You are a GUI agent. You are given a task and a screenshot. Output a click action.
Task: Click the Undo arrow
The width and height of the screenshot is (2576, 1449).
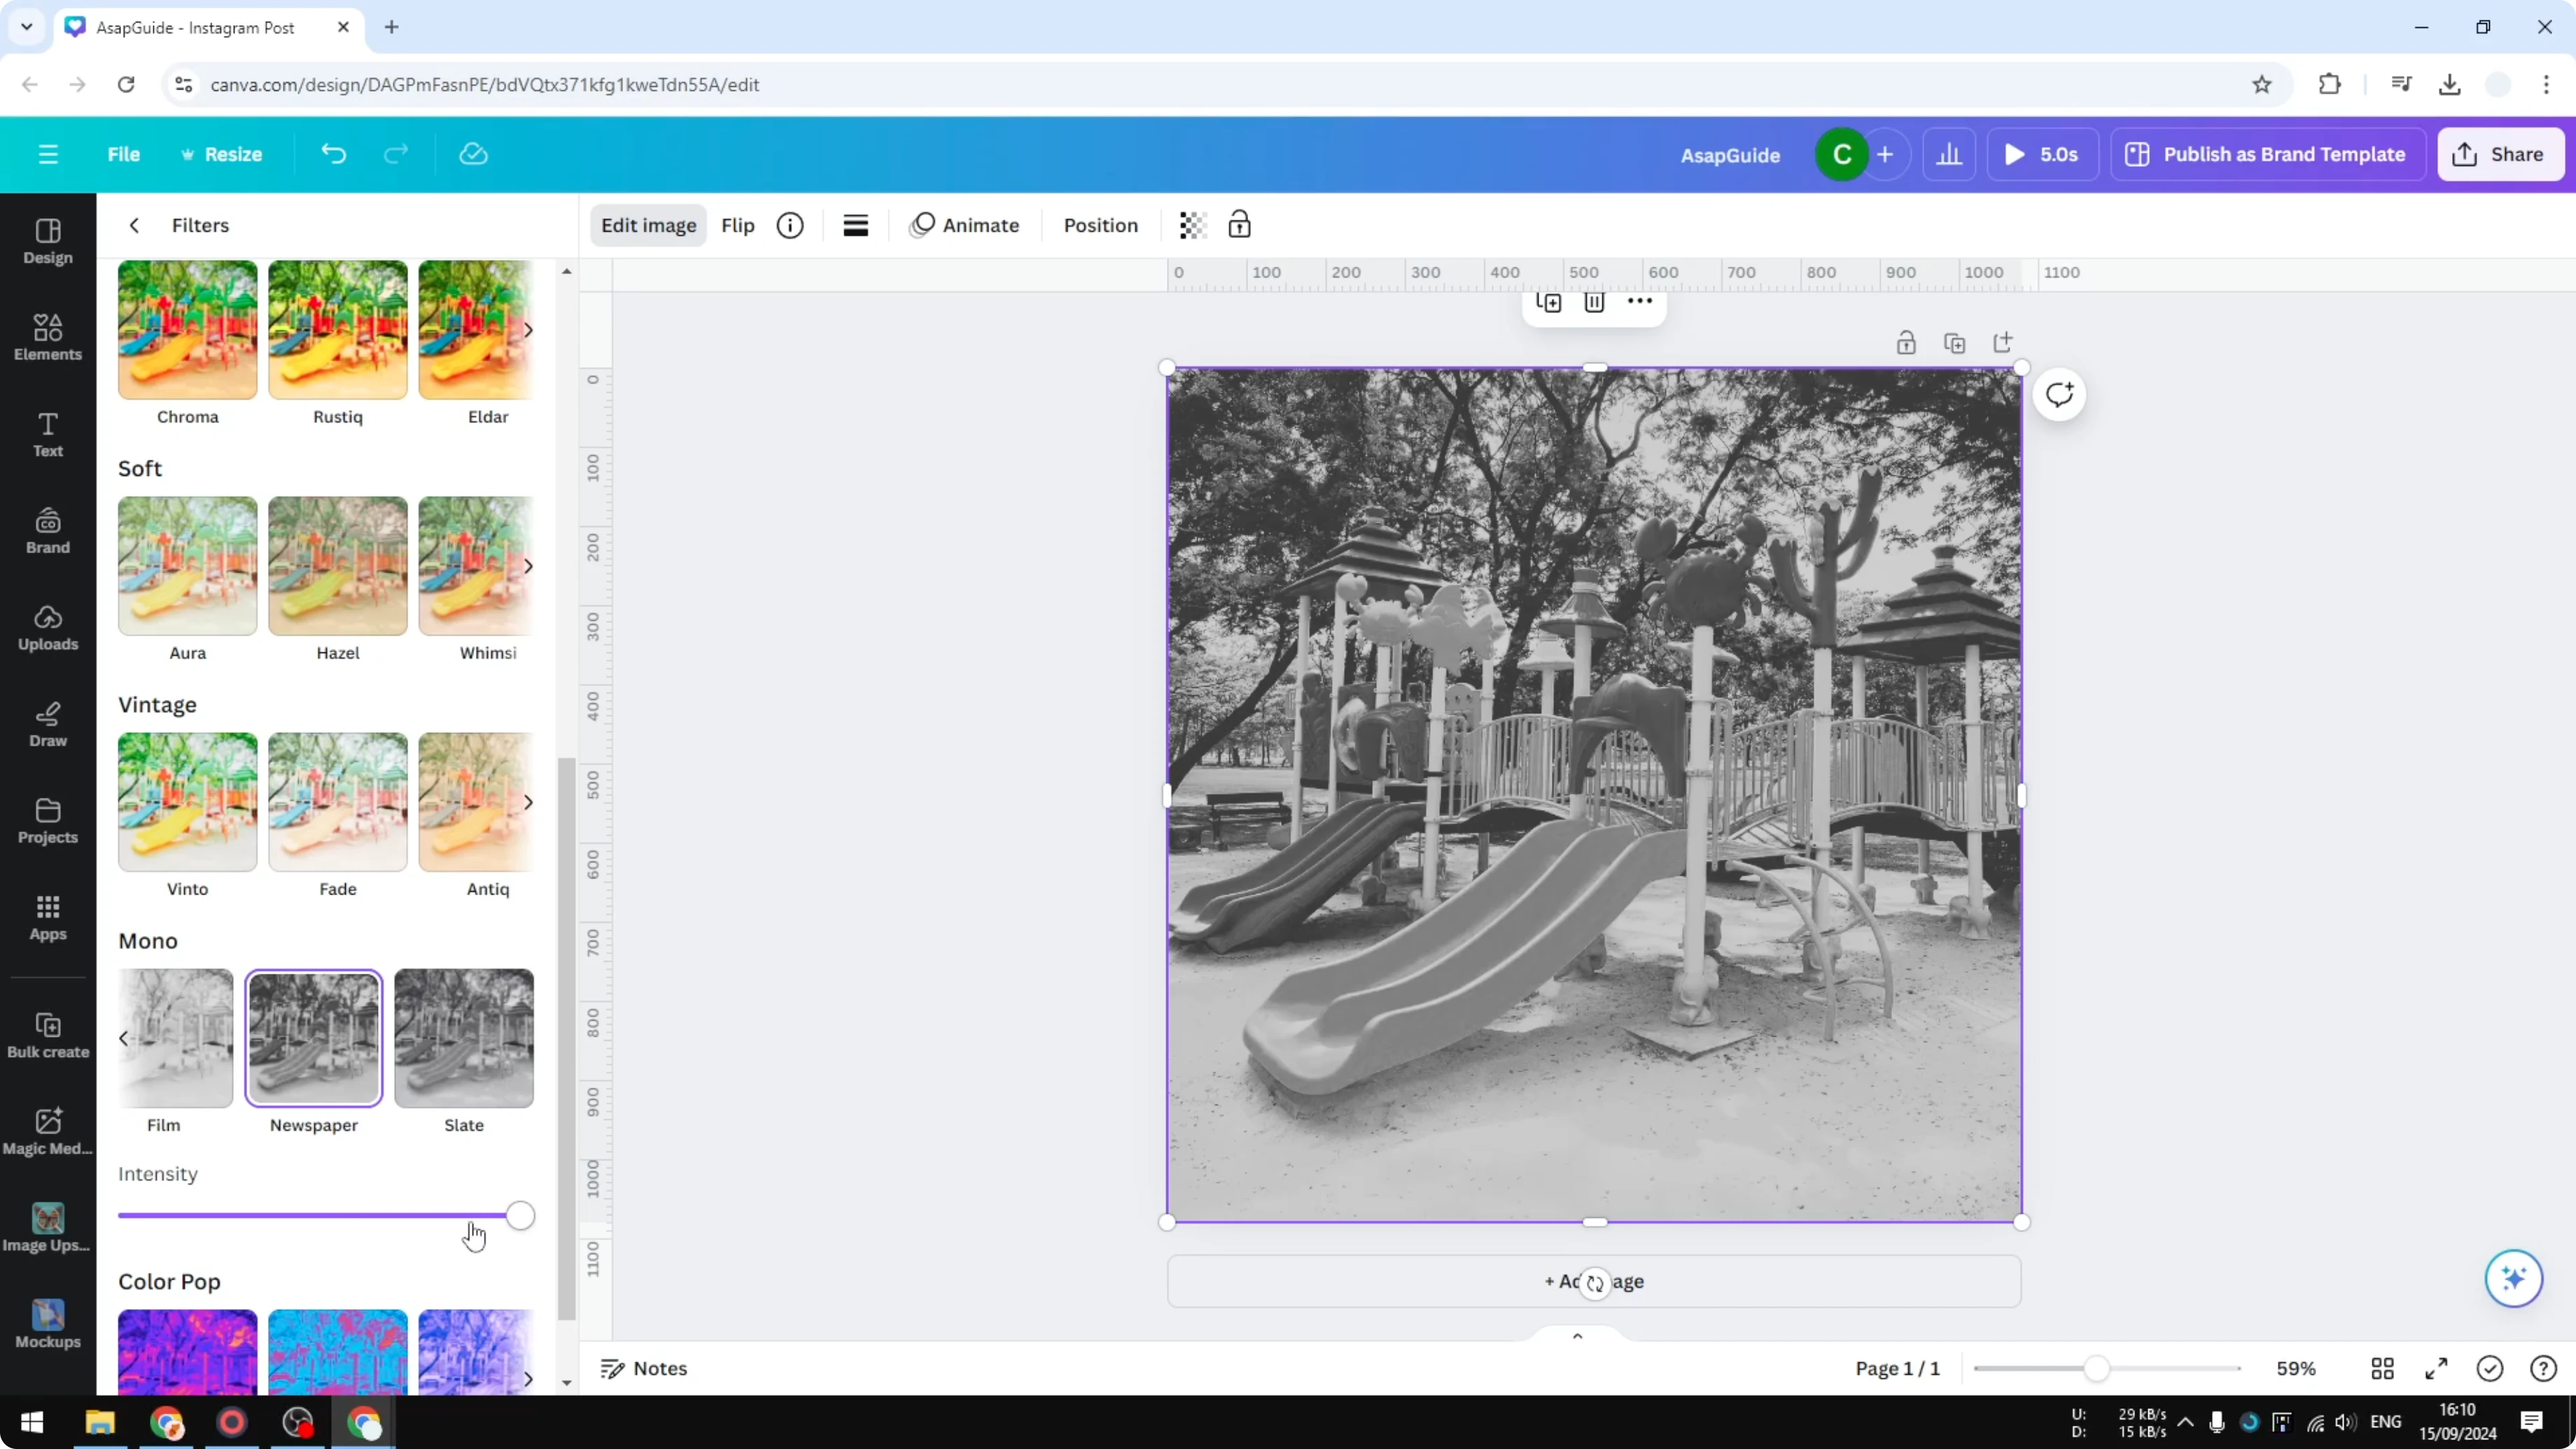pyautogui.click(x=333, y=154)
